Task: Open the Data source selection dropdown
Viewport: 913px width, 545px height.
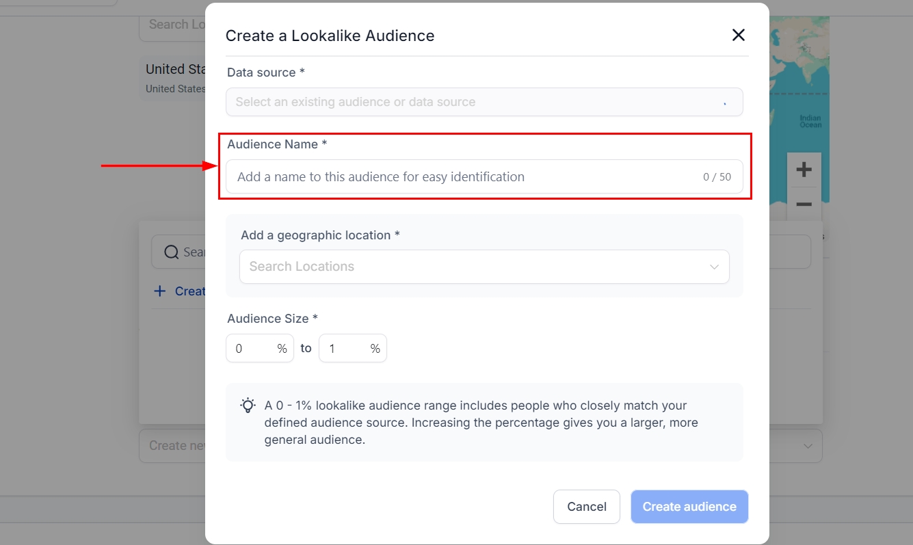Action: (x=484, y=102)
